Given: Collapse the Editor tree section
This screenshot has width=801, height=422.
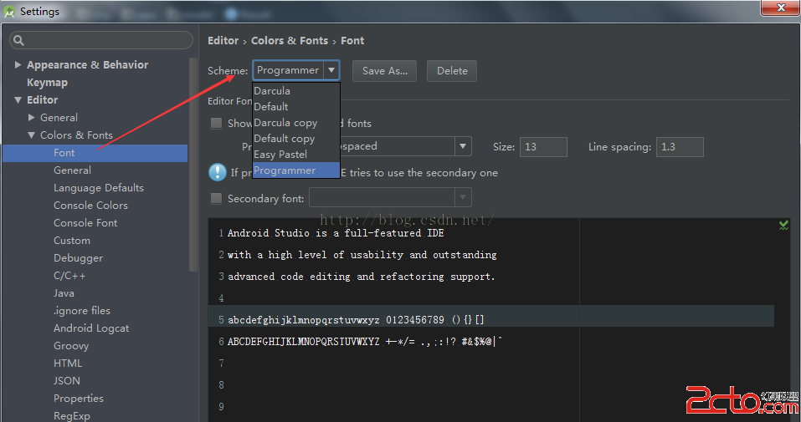Looking at the screenshot, I should pos(18,100).
